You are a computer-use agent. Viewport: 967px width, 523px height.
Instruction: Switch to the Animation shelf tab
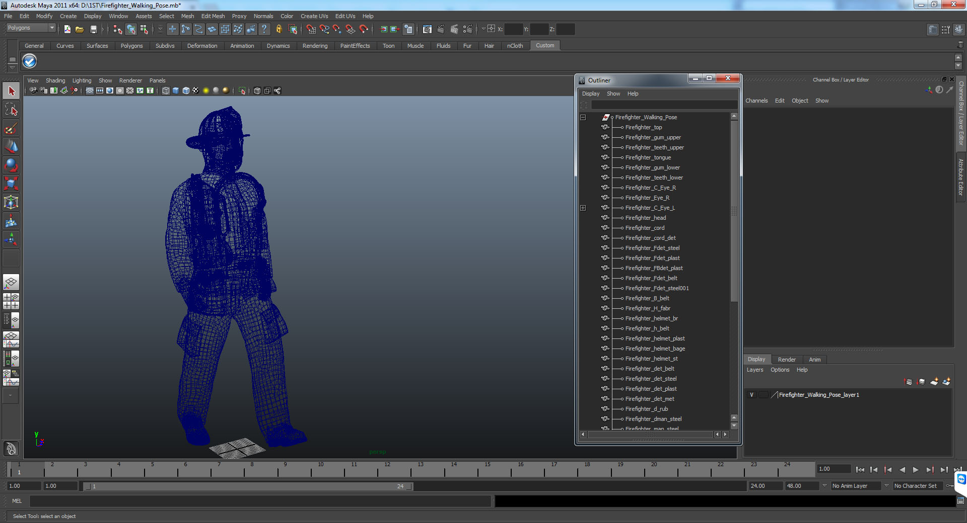[242, 46]
